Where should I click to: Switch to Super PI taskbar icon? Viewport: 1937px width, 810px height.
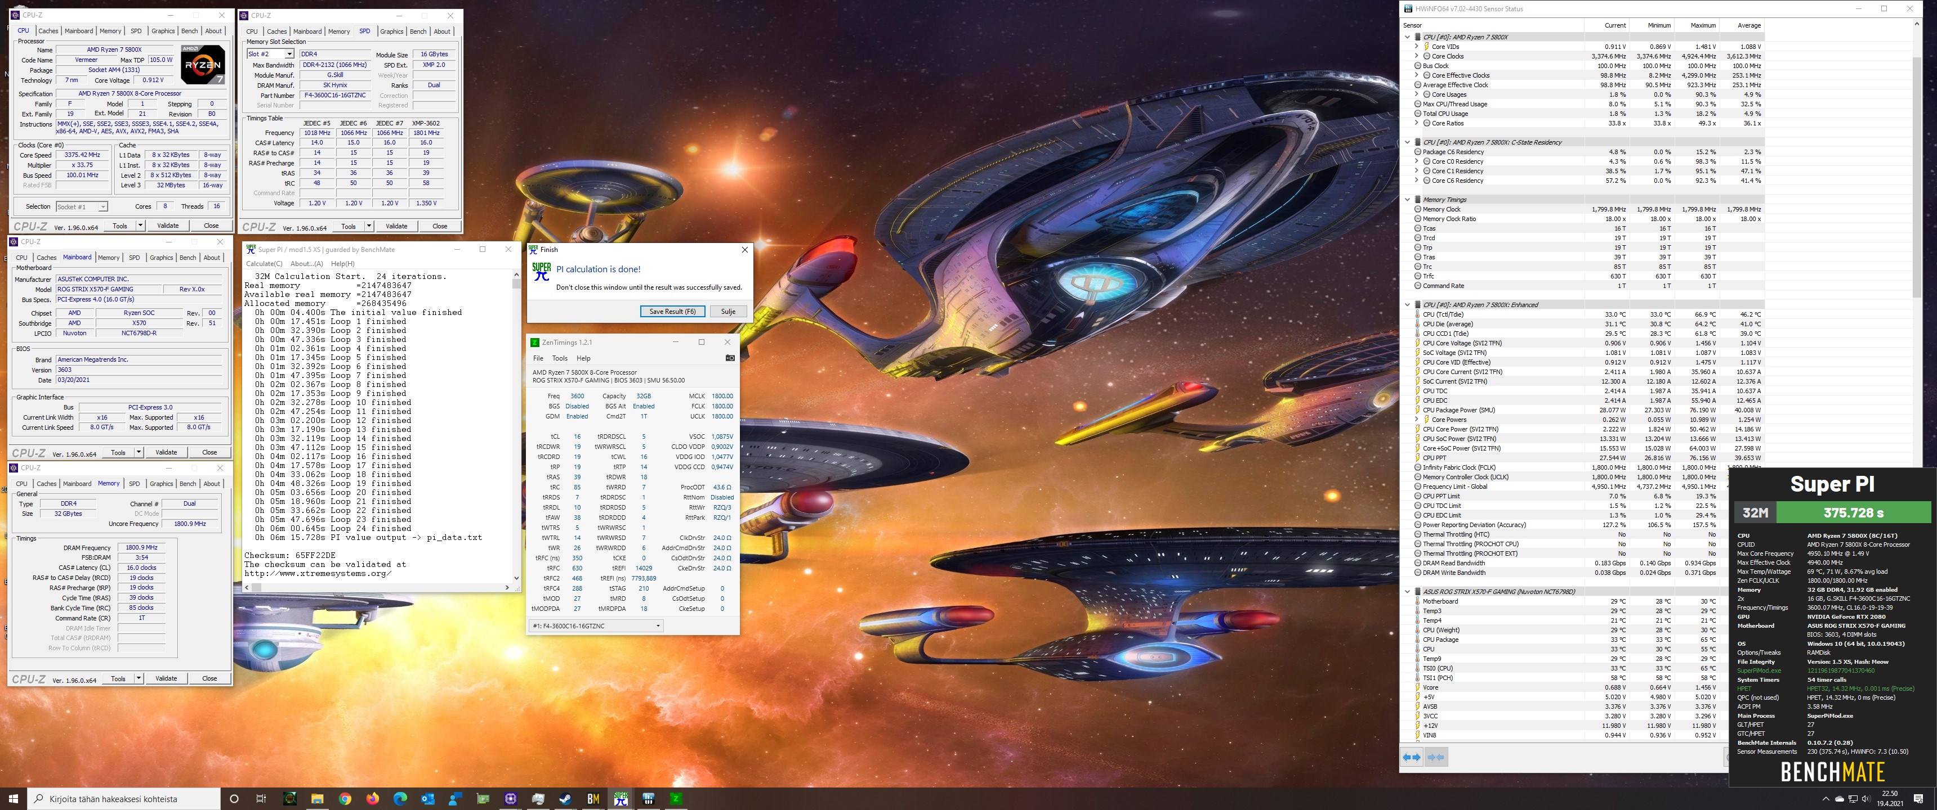point(621,799)
